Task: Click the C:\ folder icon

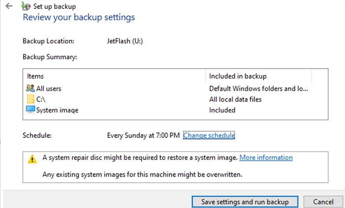Action: pyautogui.click(x=31, y=99)
